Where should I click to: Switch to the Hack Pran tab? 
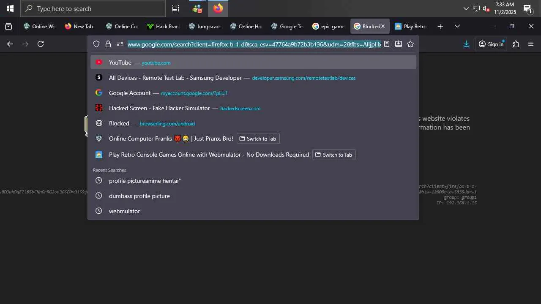point(164,26)
